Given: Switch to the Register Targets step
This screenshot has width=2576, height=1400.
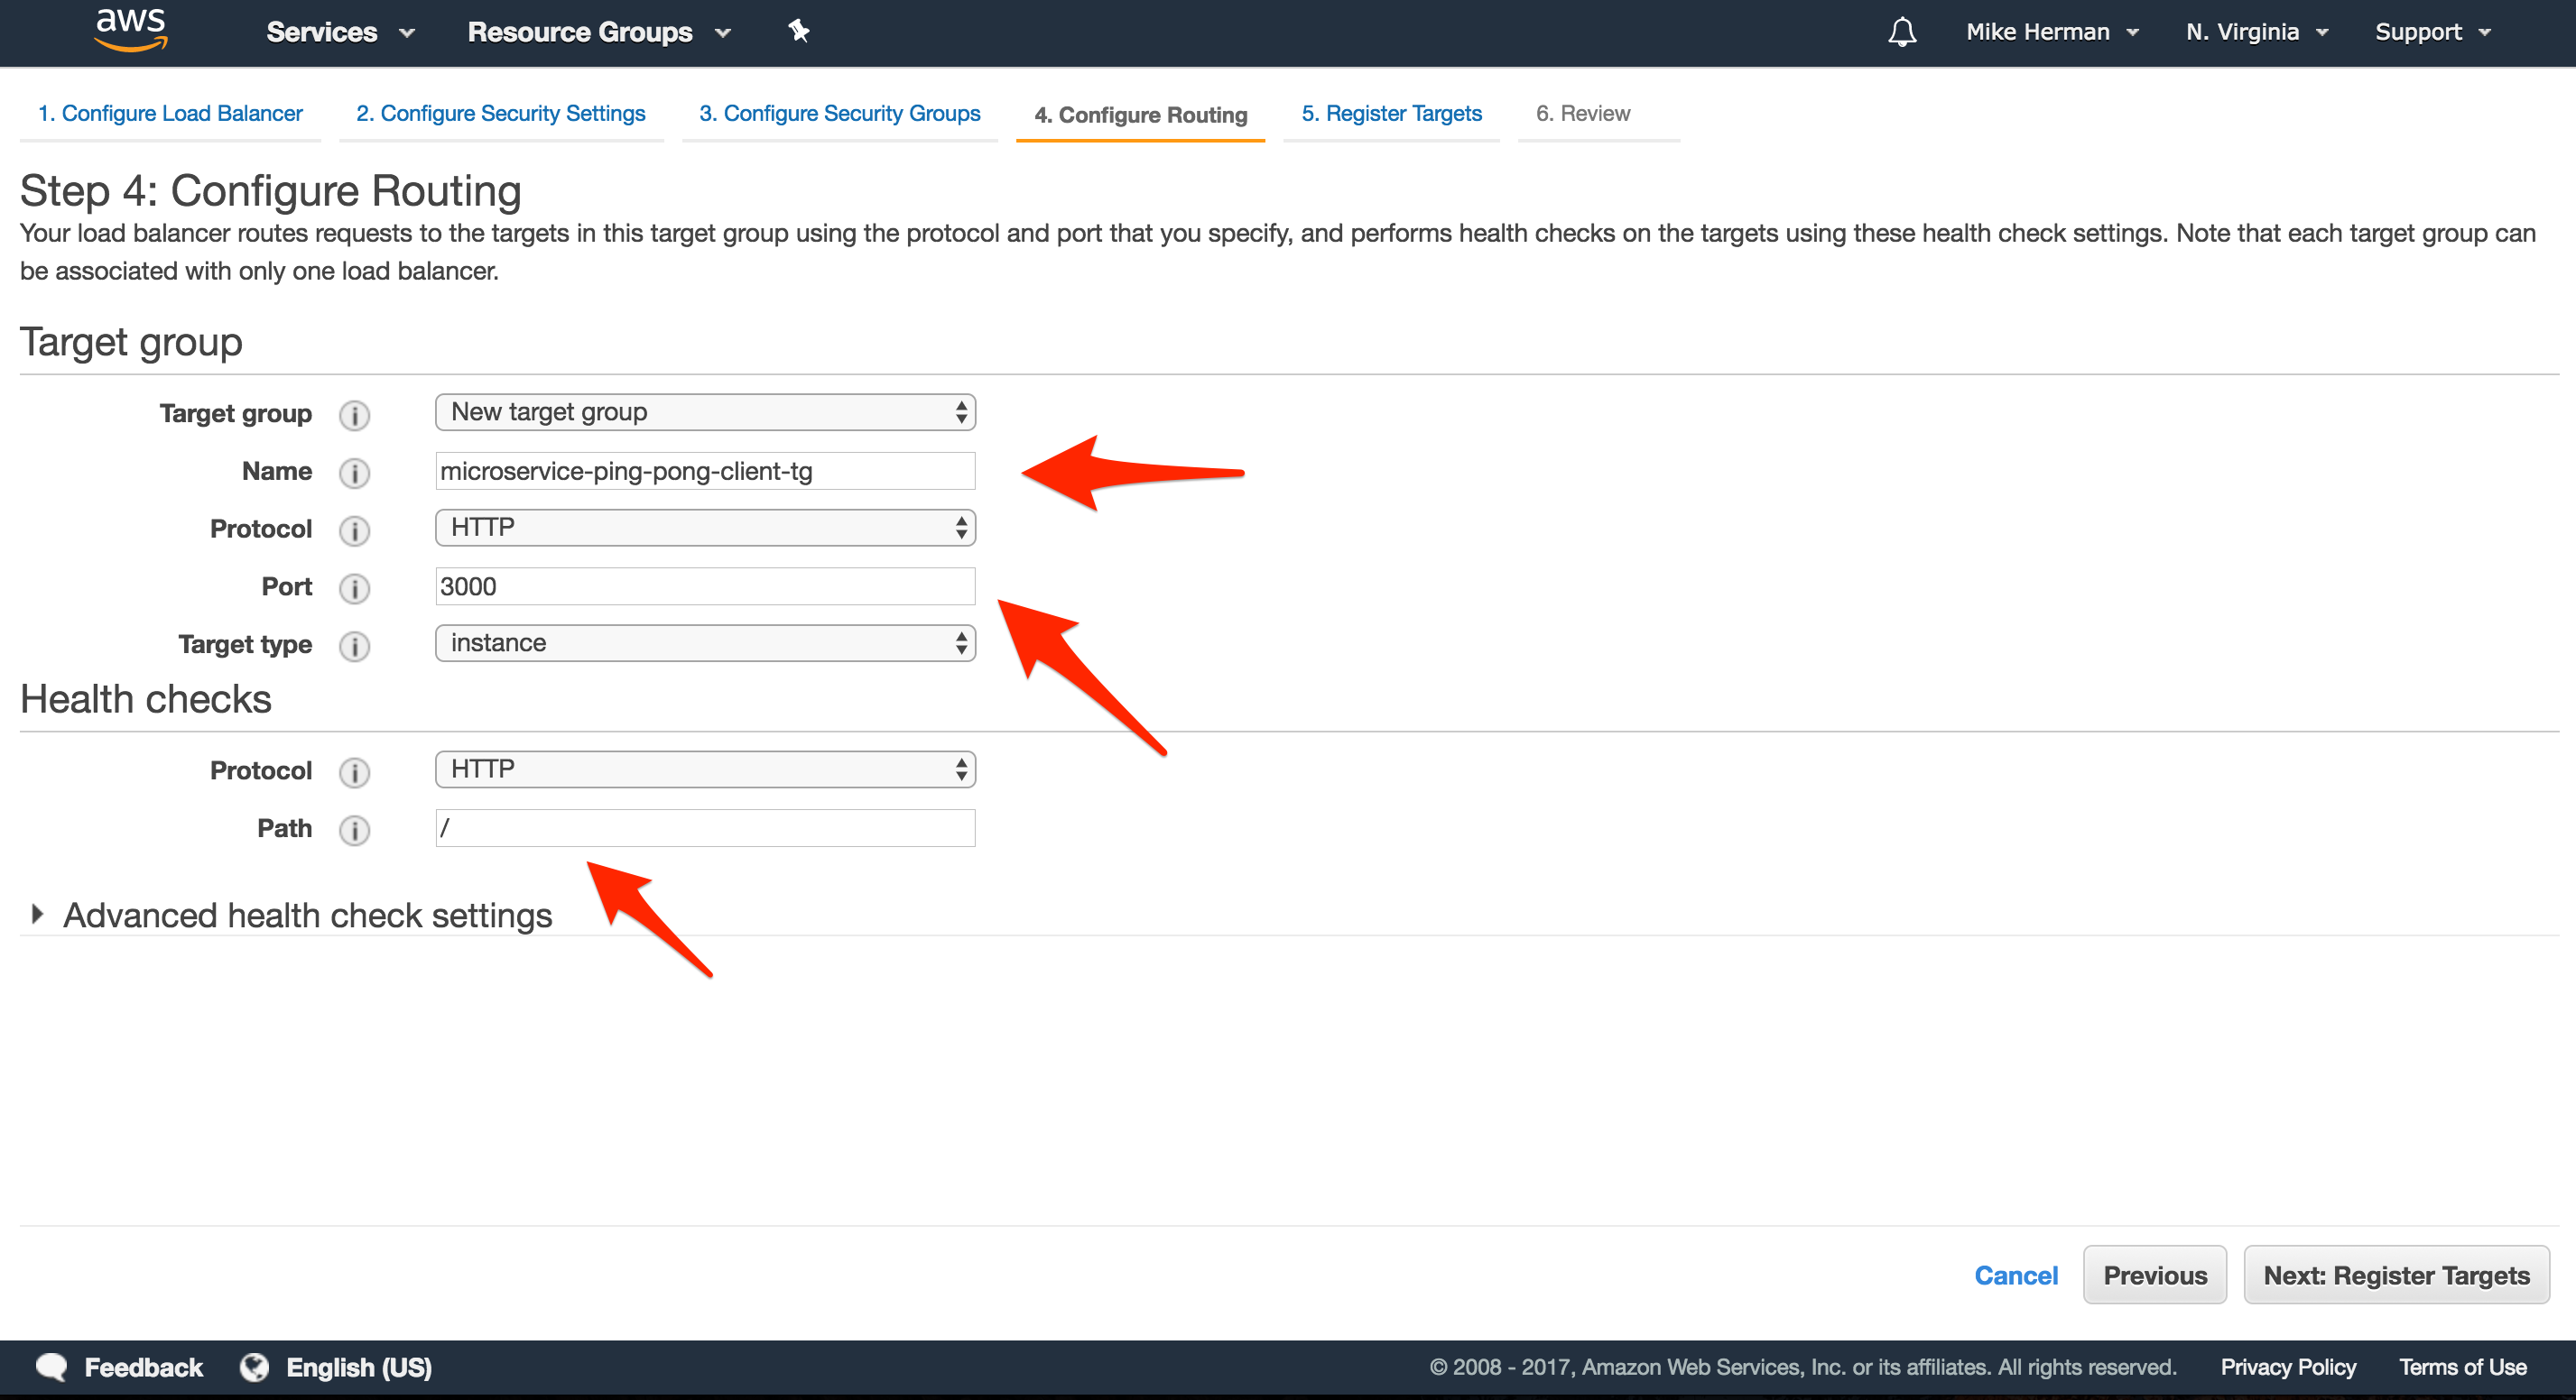Looking at the screenshot, I should pos(1391,113).
